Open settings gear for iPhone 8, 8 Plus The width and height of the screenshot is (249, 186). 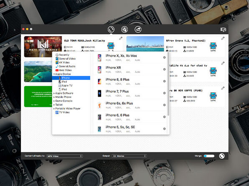tap(164, 81)
